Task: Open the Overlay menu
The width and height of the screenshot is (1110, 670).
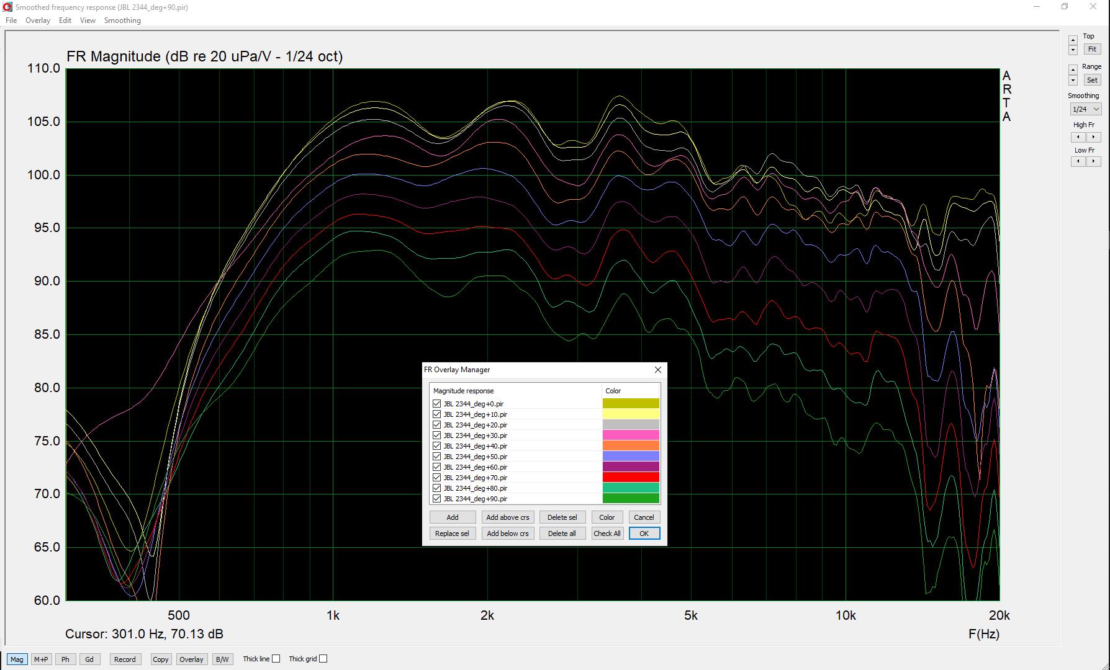Action: (38, 20)
